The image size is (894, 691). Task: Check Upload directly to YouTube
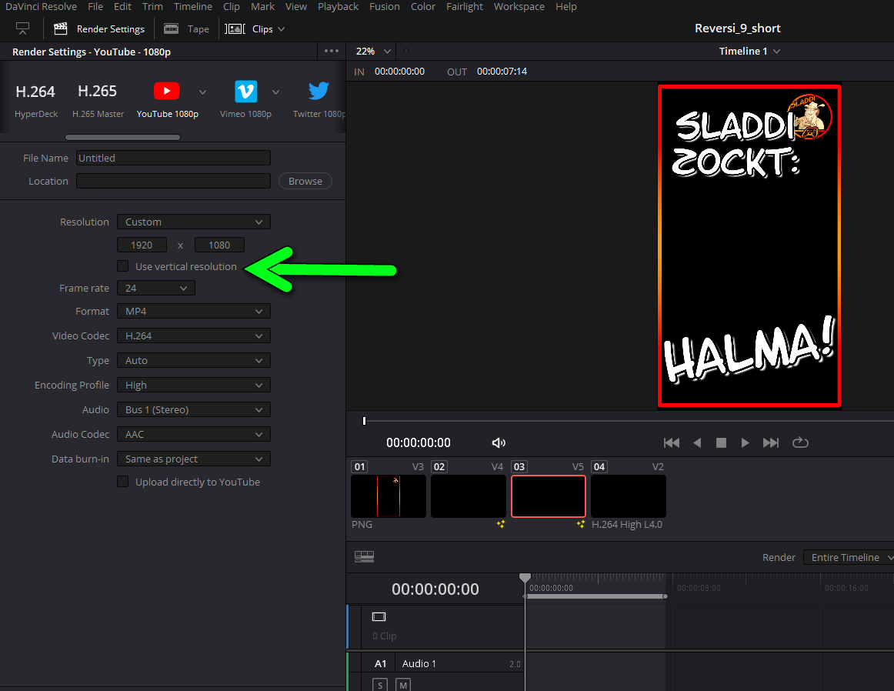(123, 482)
